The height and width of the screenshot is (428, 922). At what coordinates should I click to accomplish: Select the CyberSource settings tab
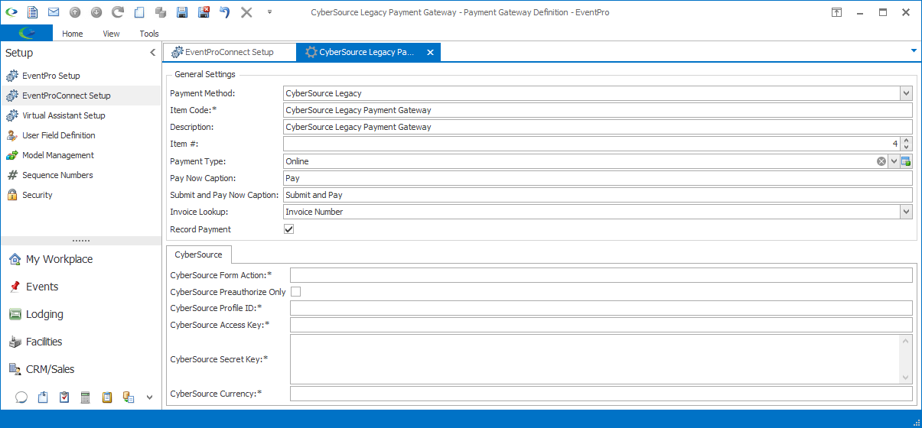(x=199, y=255)
